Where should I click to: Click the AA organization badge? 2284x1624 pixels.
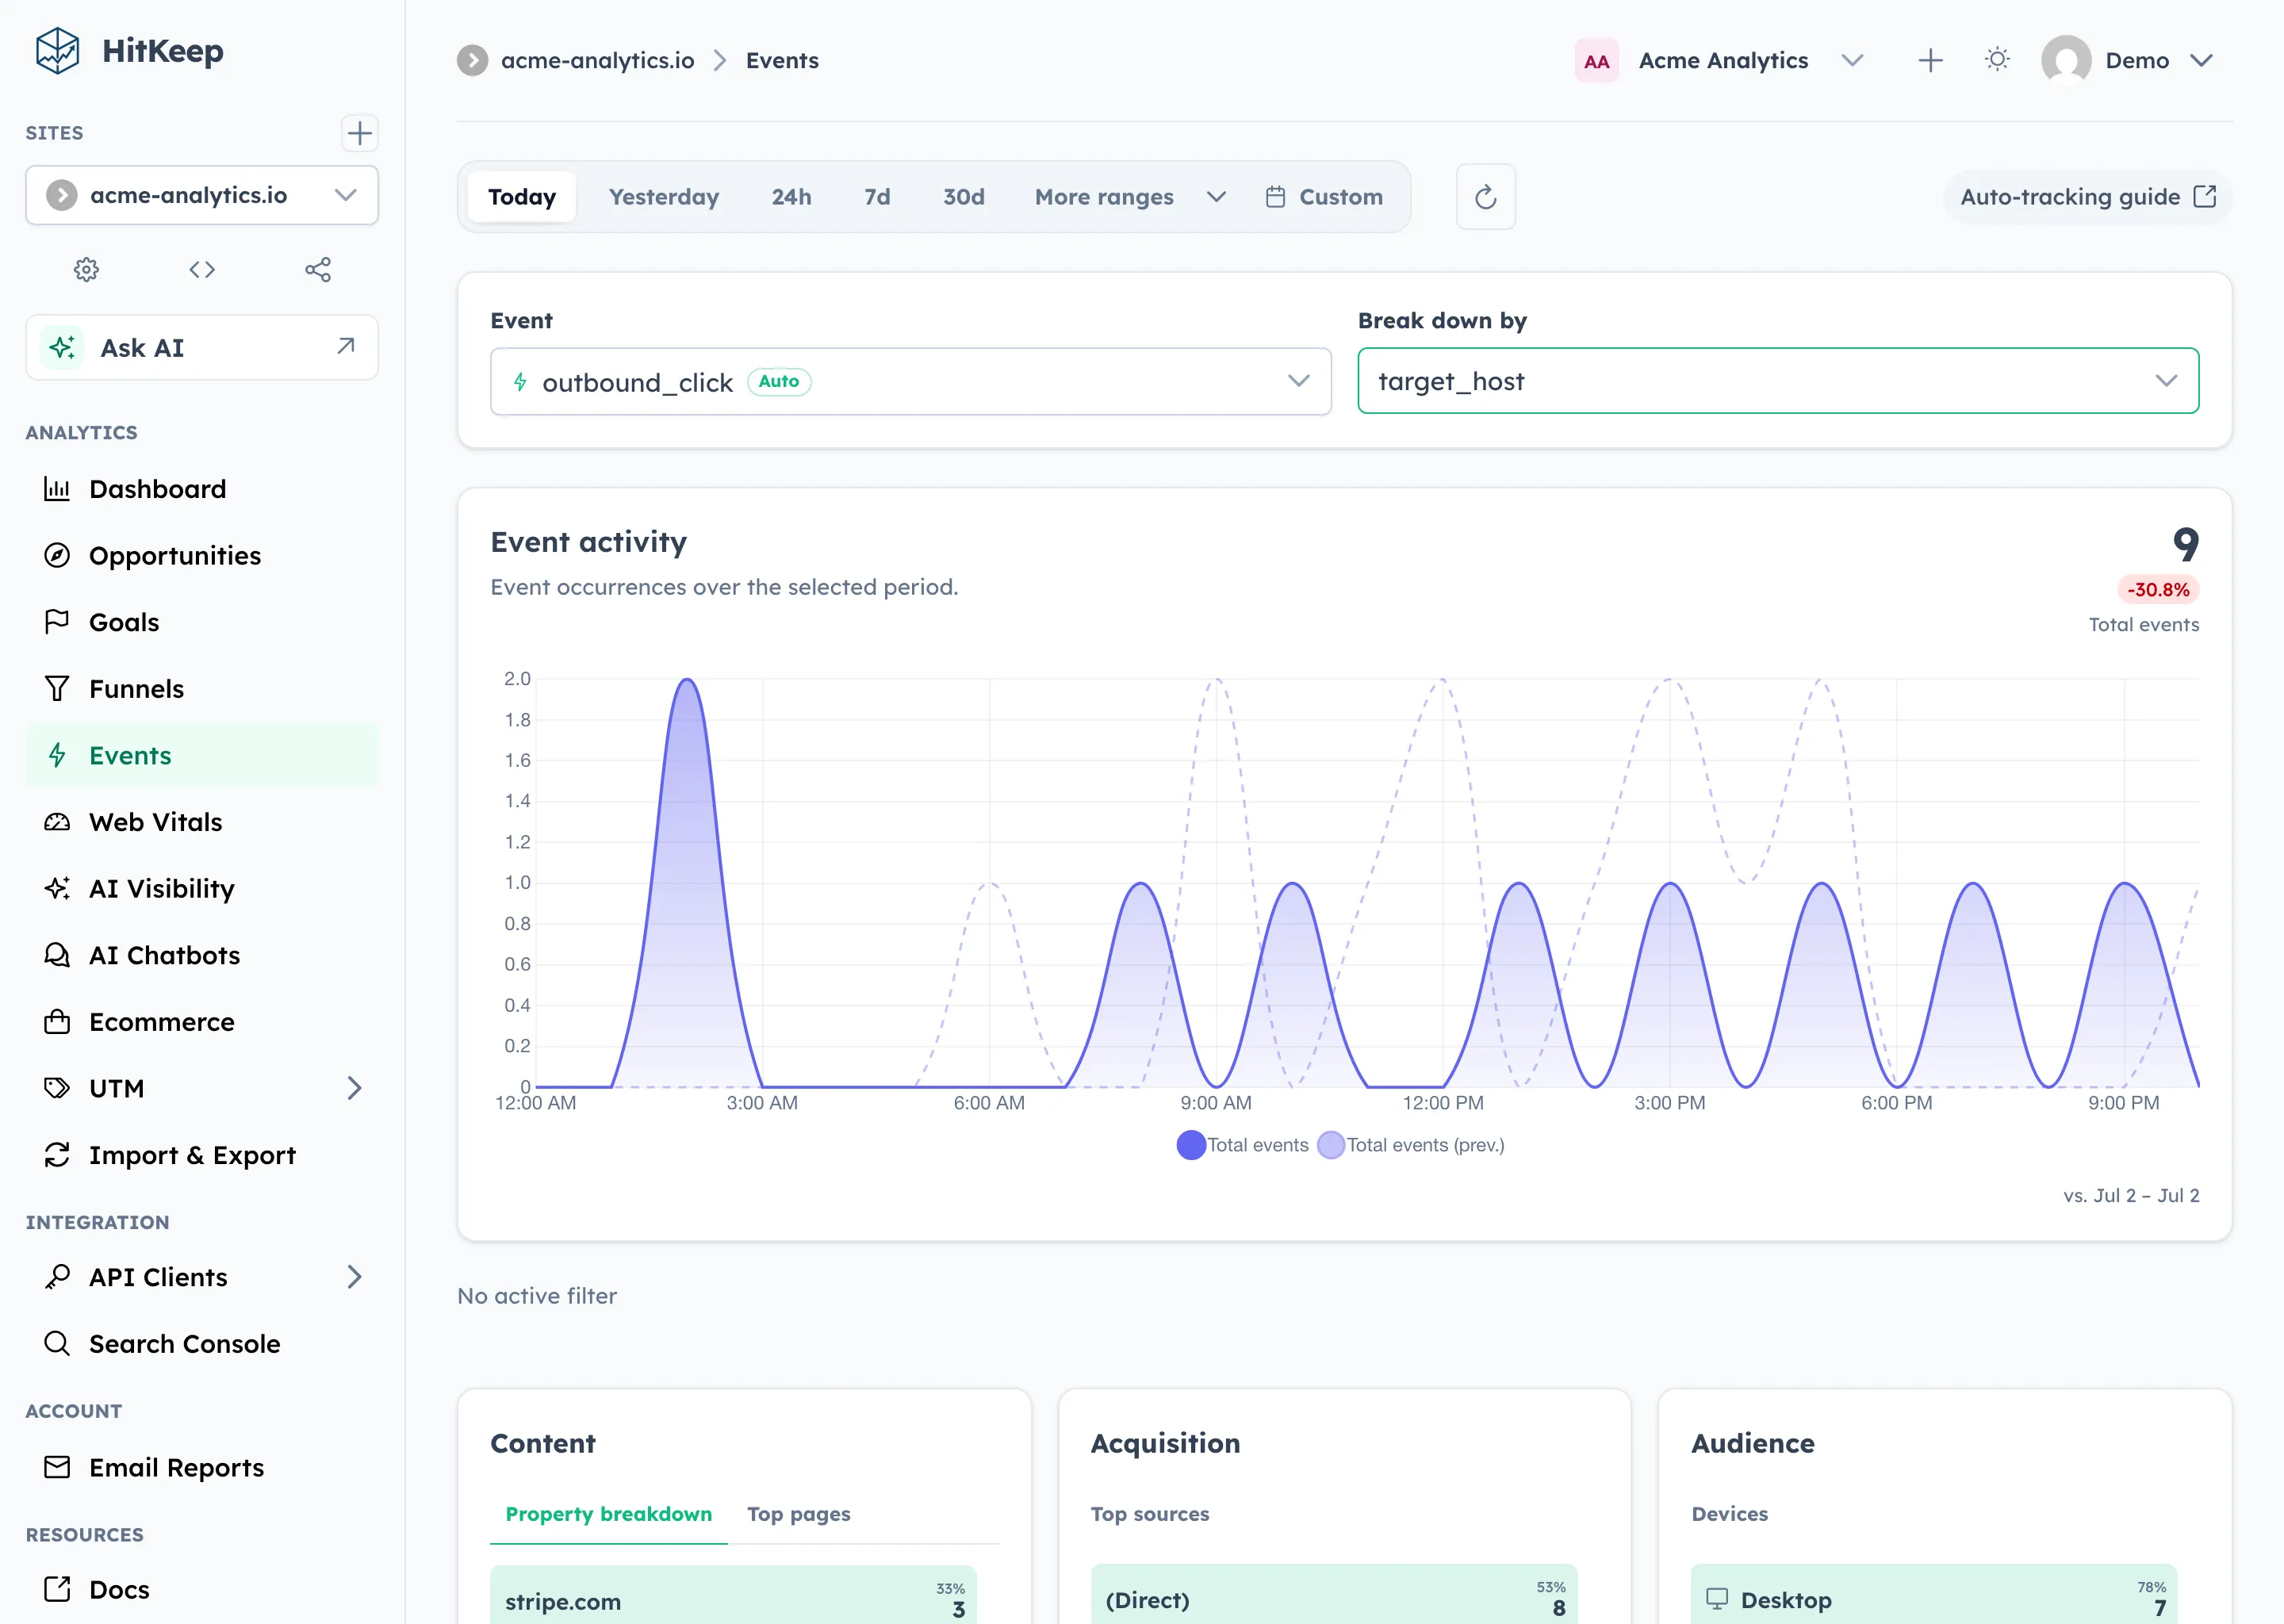(1596, 61)
